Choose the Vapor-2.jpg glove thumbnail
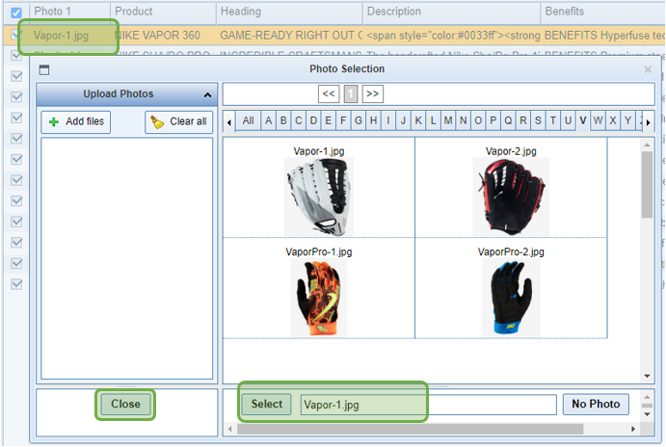 [x=511, y=197]
